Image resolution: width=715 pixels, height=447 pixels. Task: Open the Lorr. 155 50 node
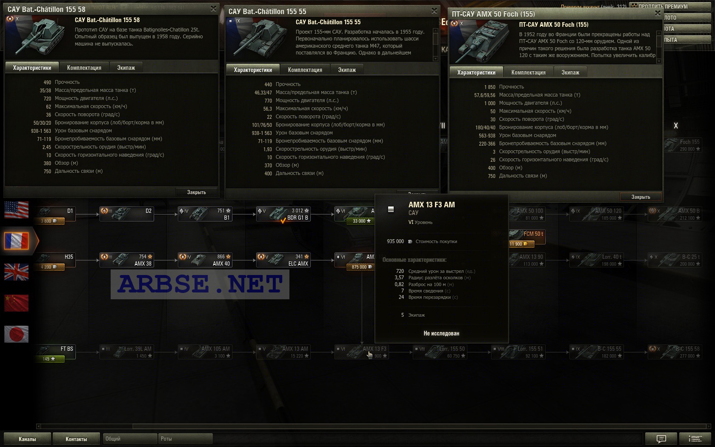coord(440,352)
